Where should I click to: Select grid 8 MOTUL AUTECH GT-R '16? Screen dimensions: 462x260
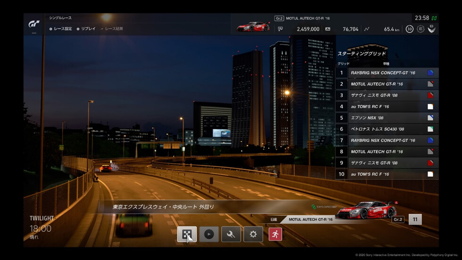[387, 151]
